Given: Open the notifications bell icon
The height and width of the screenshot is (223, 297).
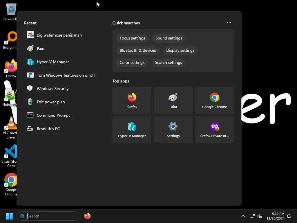Looking at the screenshot, I should (289, 216).
